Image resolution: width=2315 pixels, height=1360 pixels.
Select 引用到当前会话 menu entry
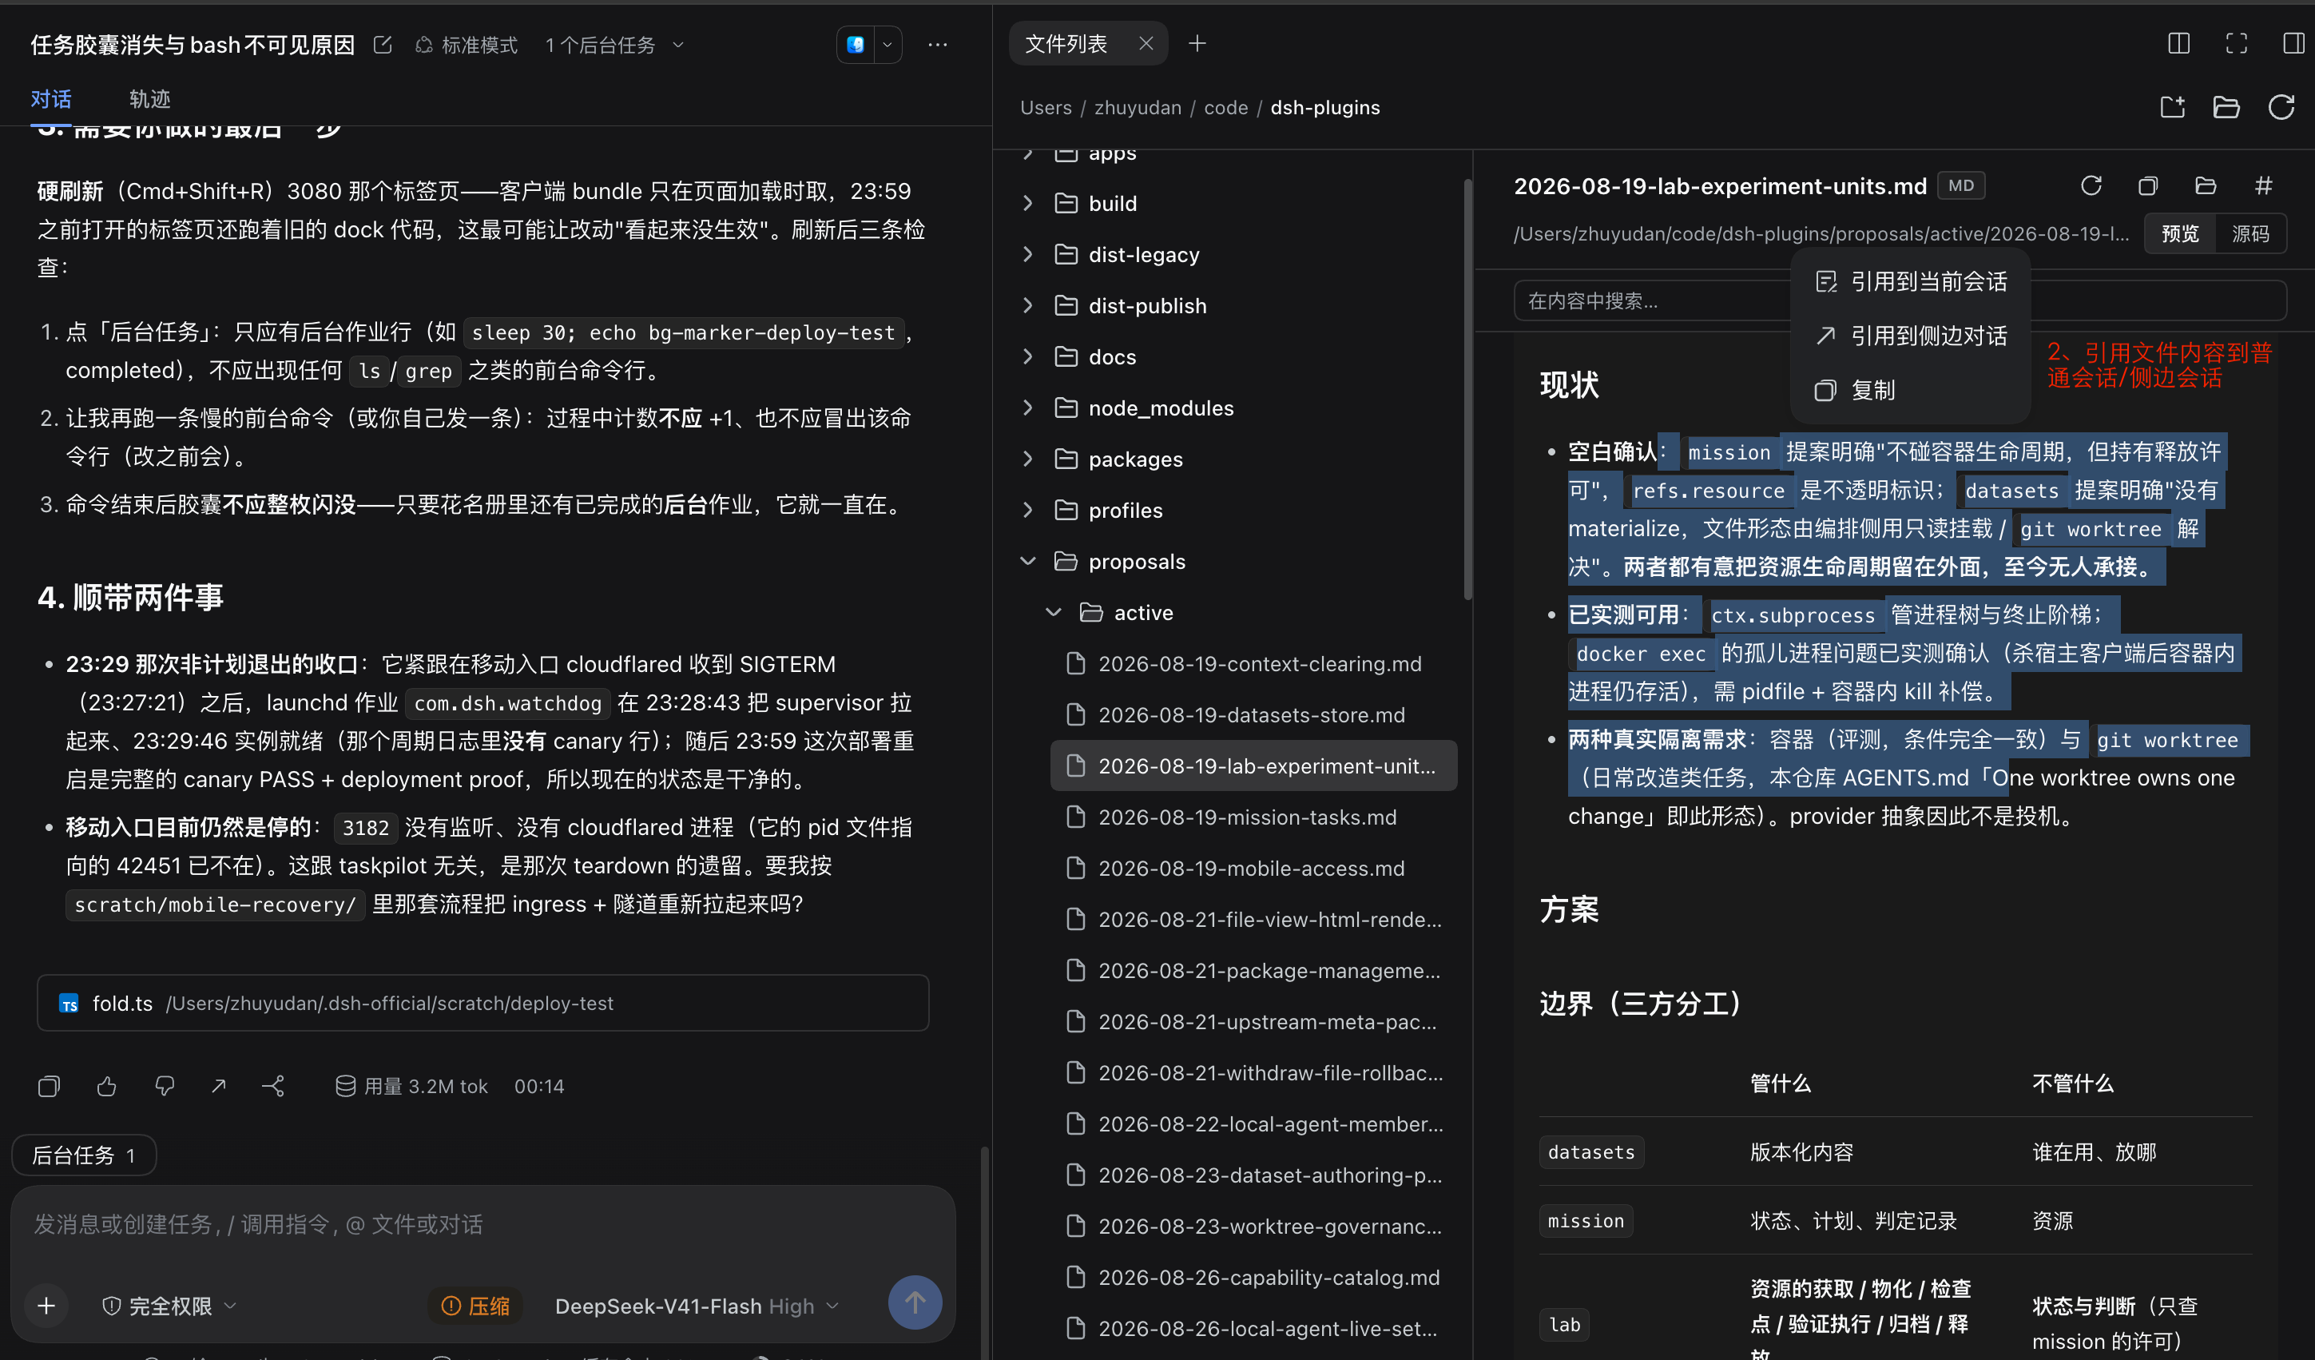click(x=1911, y=281)
